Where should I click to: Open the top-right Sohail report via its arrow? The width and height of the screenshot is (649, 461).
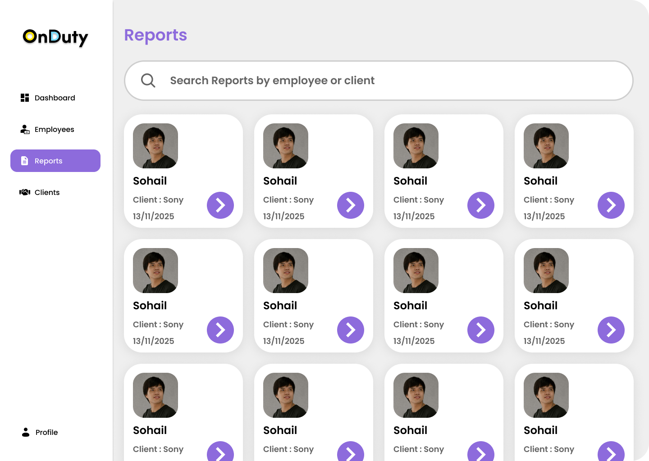click(x=611, y=205)
